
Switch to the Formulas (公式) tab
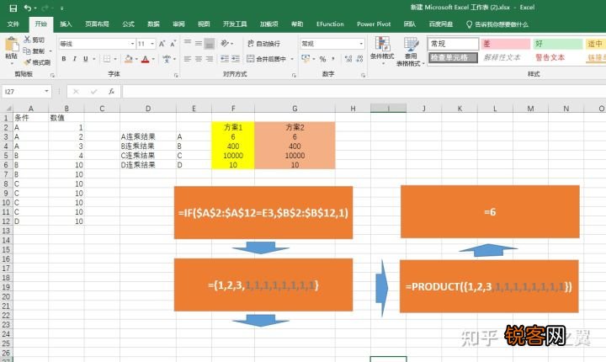128,24
